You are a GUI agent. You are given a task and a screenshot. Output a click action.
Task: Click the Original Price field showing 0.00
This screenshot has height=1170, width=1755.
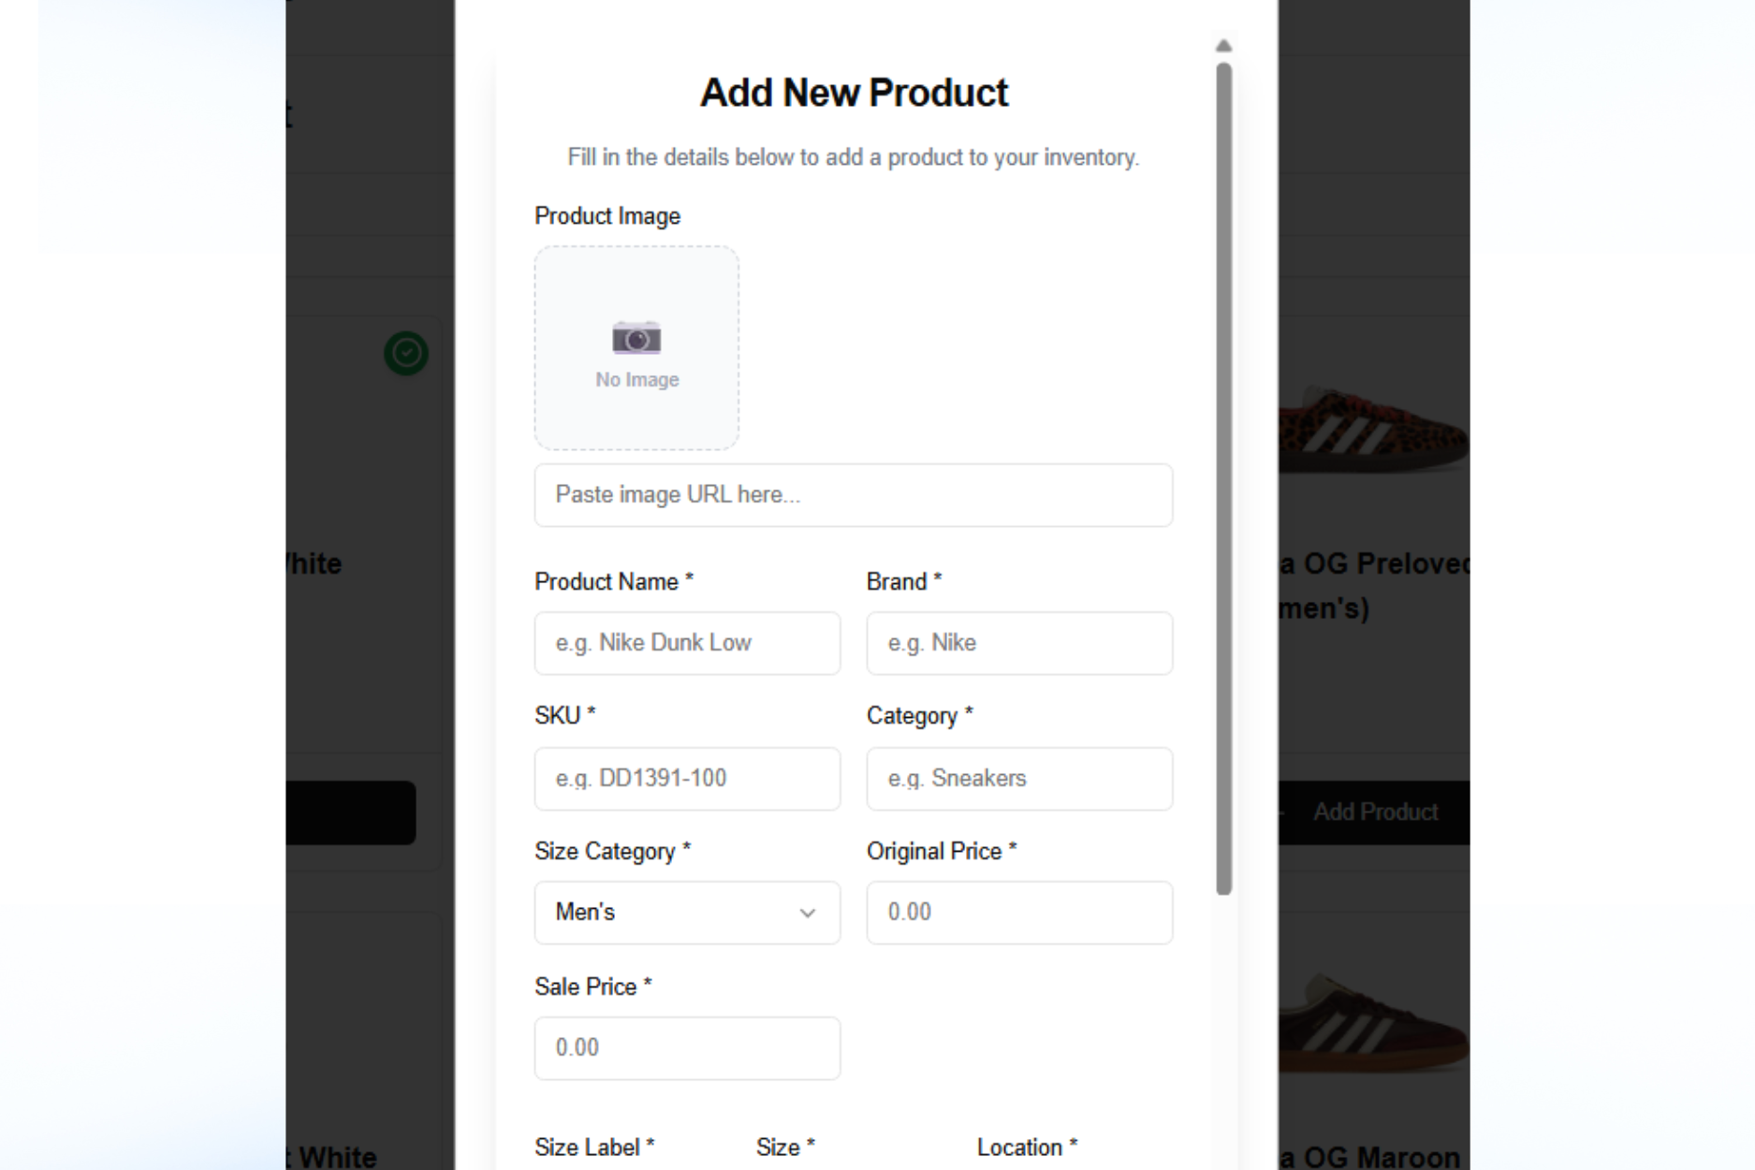click(x=1018, y=913)
